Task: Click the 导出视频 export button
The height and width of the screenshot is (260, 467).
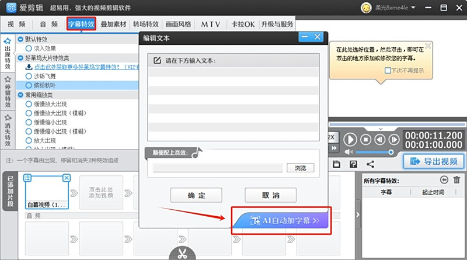Action: pyautogui.click(x=434, y=161)
